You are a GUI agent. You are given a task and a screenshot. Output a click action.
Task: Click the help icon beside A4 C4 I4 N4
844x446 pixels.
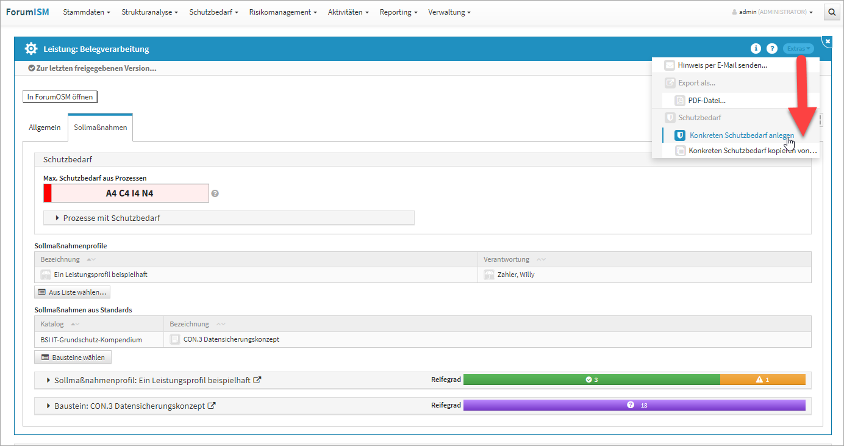coord(215,193)
